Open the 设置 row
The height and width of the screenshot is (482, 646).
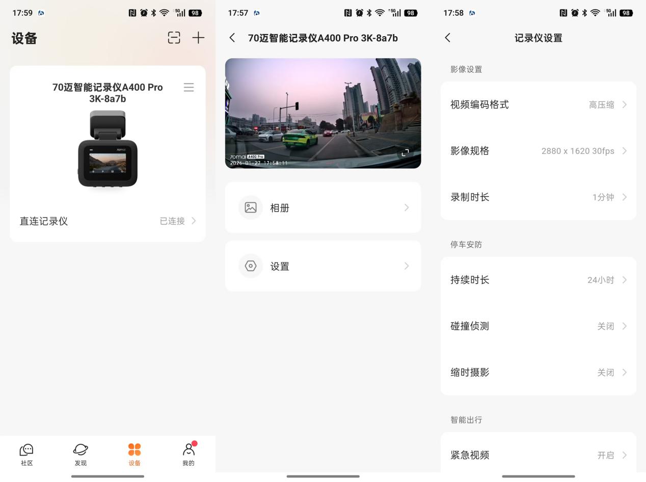323,266
